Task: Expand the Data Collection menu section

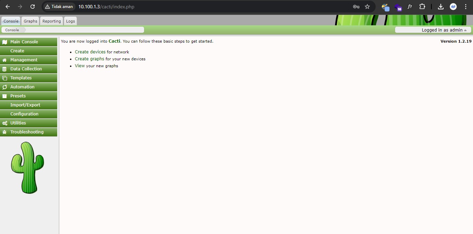Action: click(28, 69)
